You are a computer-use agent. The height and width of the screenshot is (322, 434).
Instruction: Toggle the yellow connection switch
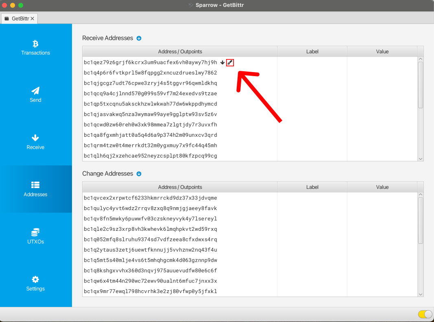click(x=425, y=314)
